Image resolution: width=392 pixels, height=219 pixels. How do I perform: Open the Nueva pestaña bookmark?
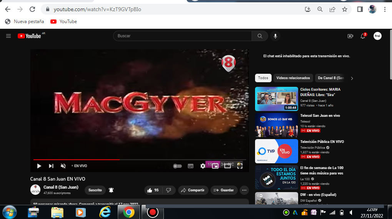click(x=25, y=22)
